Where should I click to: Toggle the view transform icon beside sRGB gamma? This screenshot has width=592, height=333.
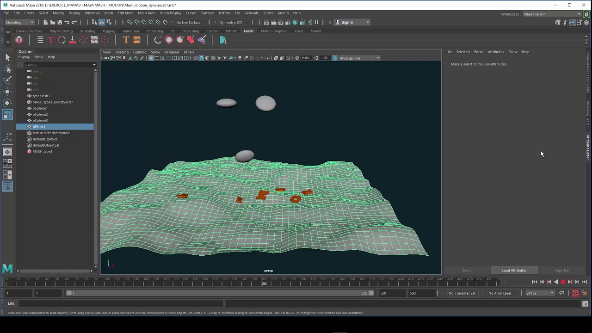pyautogui.click(x=335, y=58)
